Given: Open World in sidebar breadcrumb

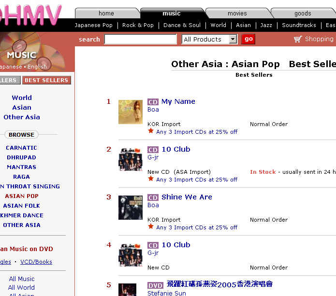Looking at the screenshot, I should [22, 98].
